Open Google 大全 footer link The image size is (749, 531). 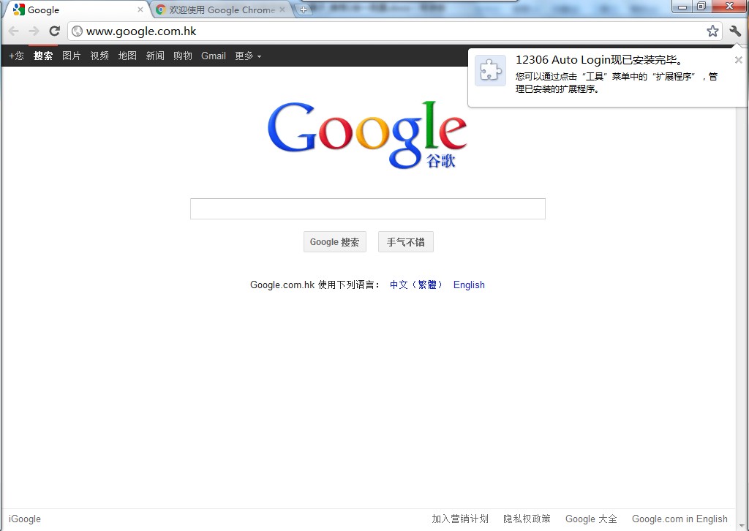point(591,519)
